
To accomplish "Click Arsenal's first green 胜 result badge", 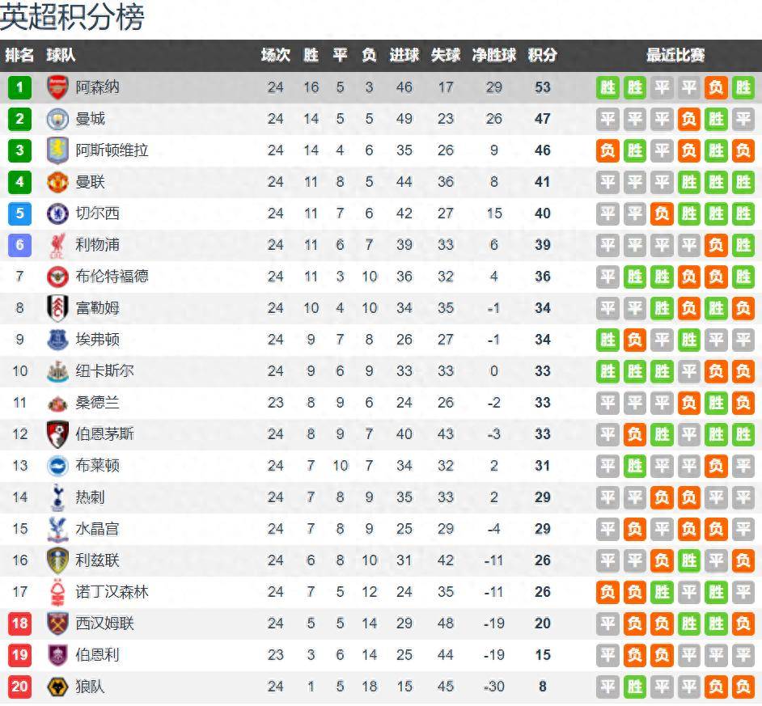I will (x=608, y=87).
